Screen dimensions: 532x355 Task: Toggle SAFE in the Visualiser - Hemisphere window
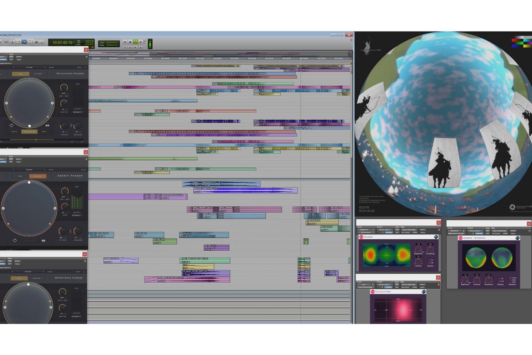(x=488, y=233)
